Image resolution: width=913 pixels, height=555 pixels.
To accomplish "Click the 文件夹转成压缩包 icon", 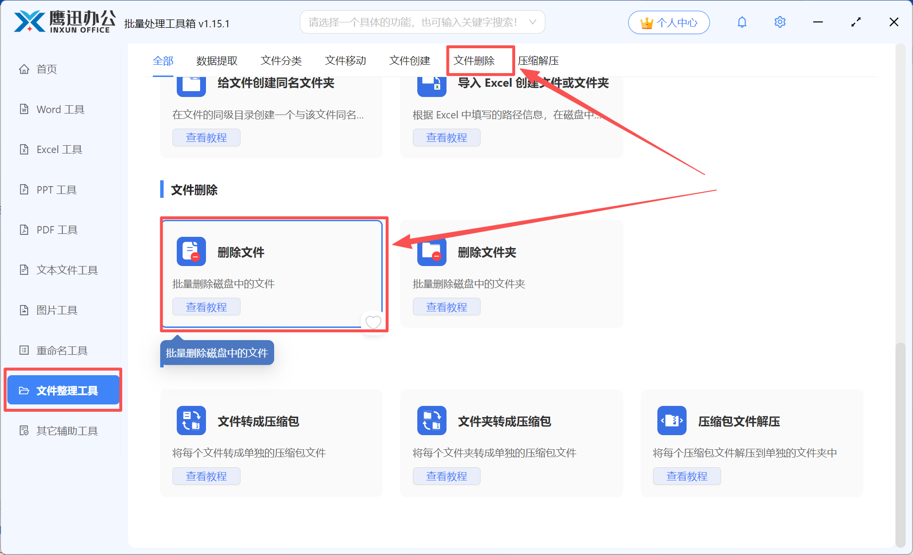I will (431, 421).
